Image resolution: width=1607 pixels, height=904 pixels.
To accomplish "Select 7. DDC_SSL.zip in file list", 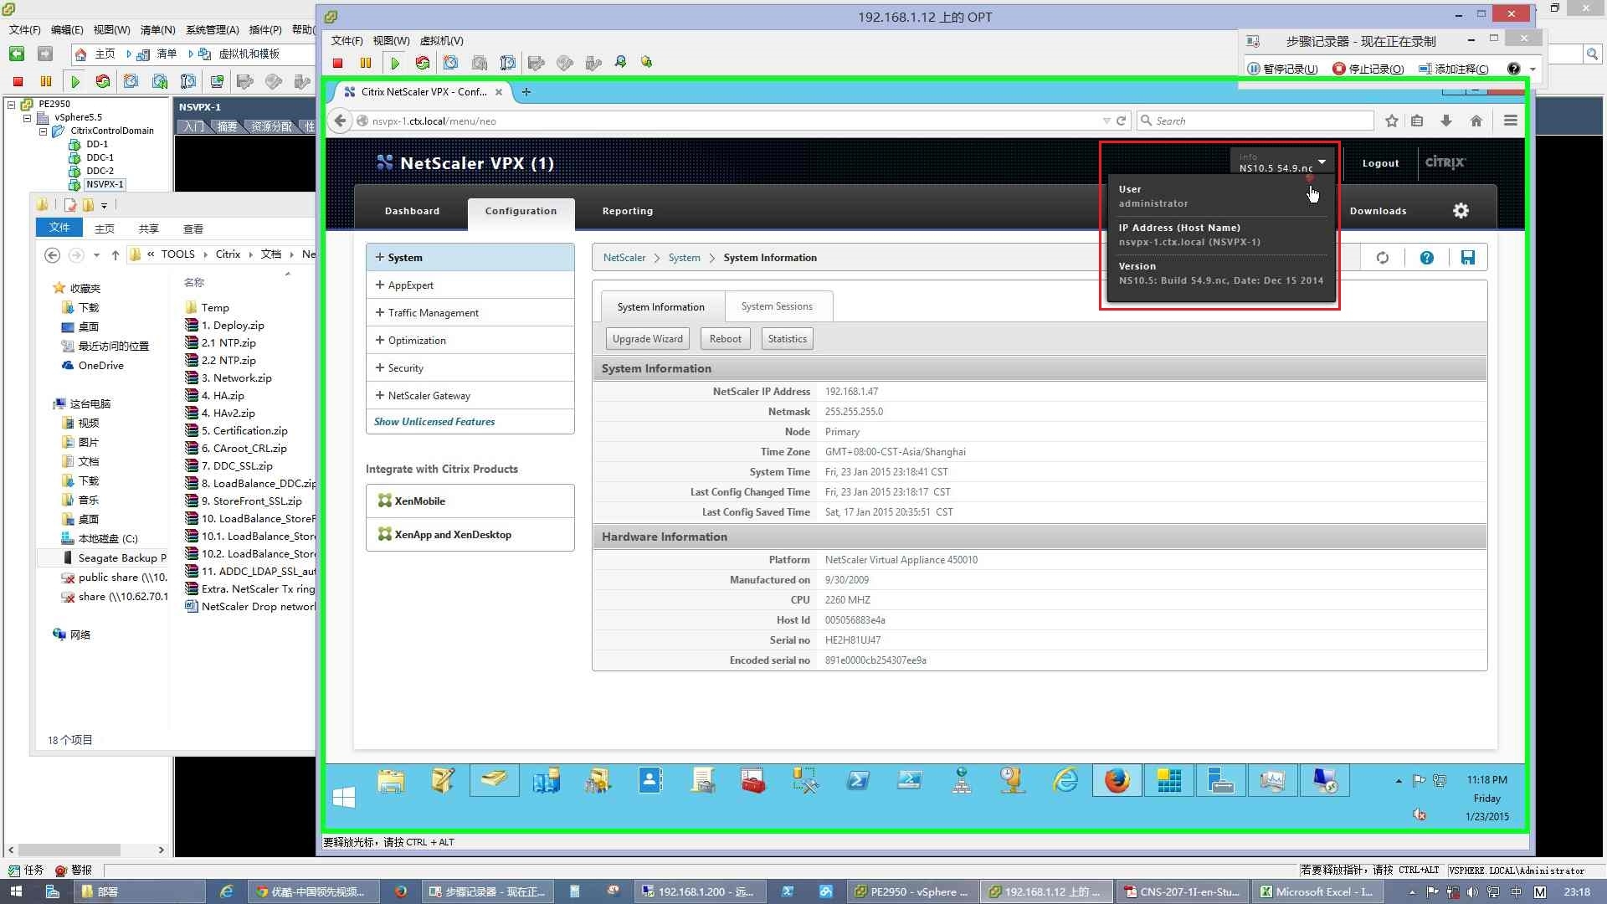I will (x=237, y=466).
